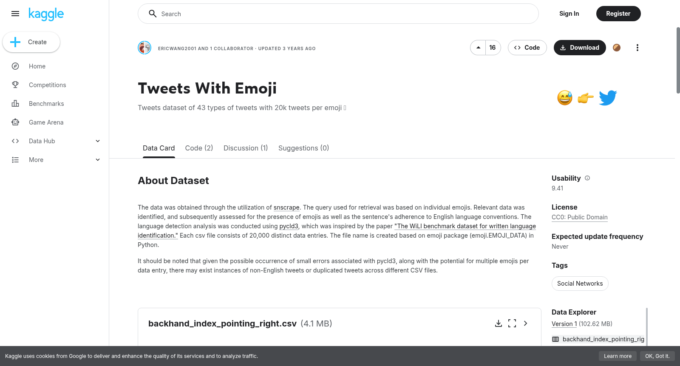Click the Kaggle logo

pos(46,14)
